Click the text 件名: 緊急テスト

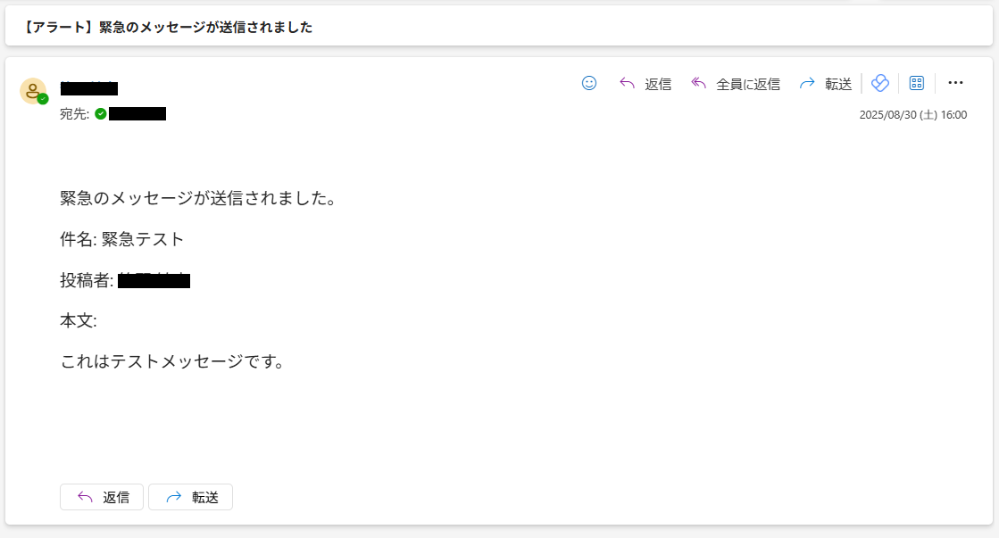click(122, 239)
